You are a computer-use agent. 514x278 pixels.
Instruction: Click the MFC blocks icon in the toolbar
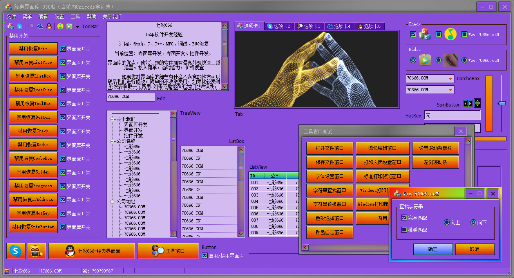(x=10, y=27)
